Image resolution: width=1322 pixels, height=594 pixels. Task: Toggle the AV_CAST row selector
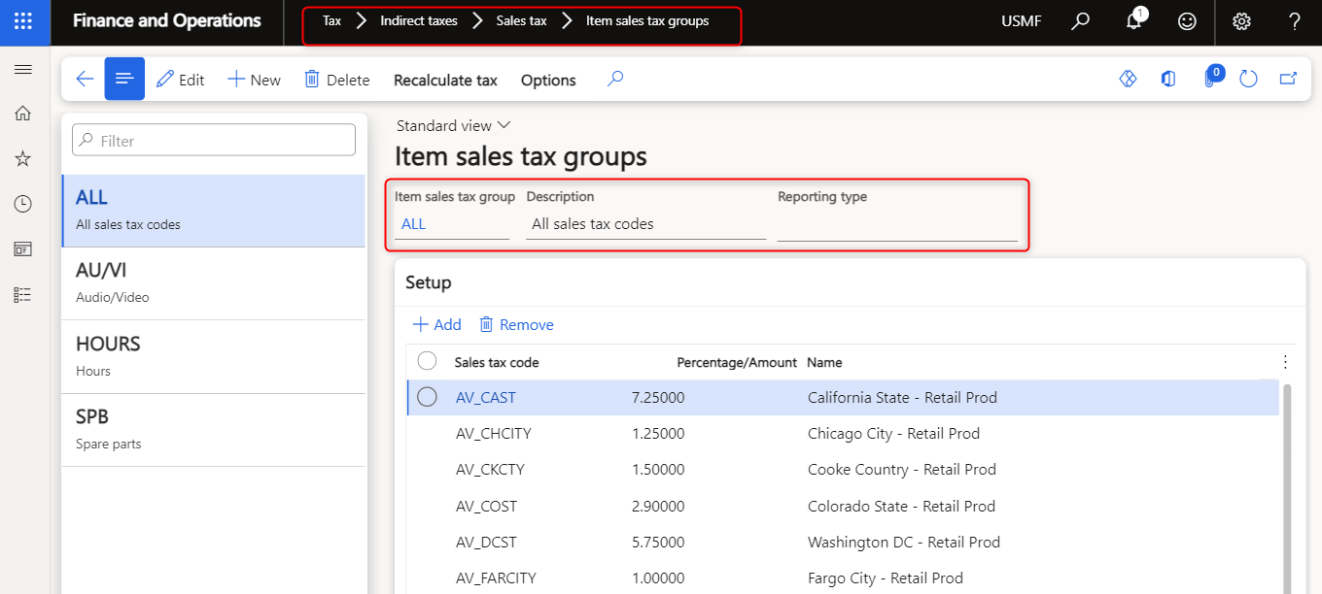427,397
